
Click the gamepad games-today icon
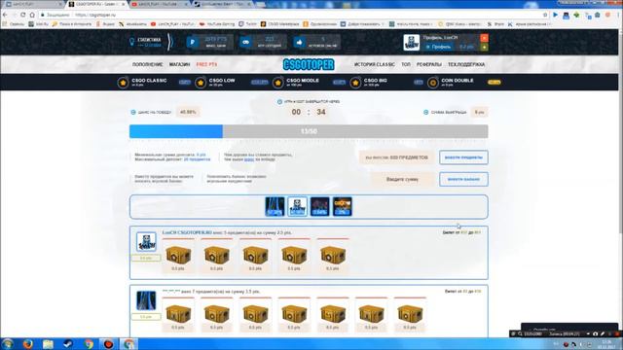point(246,42)
